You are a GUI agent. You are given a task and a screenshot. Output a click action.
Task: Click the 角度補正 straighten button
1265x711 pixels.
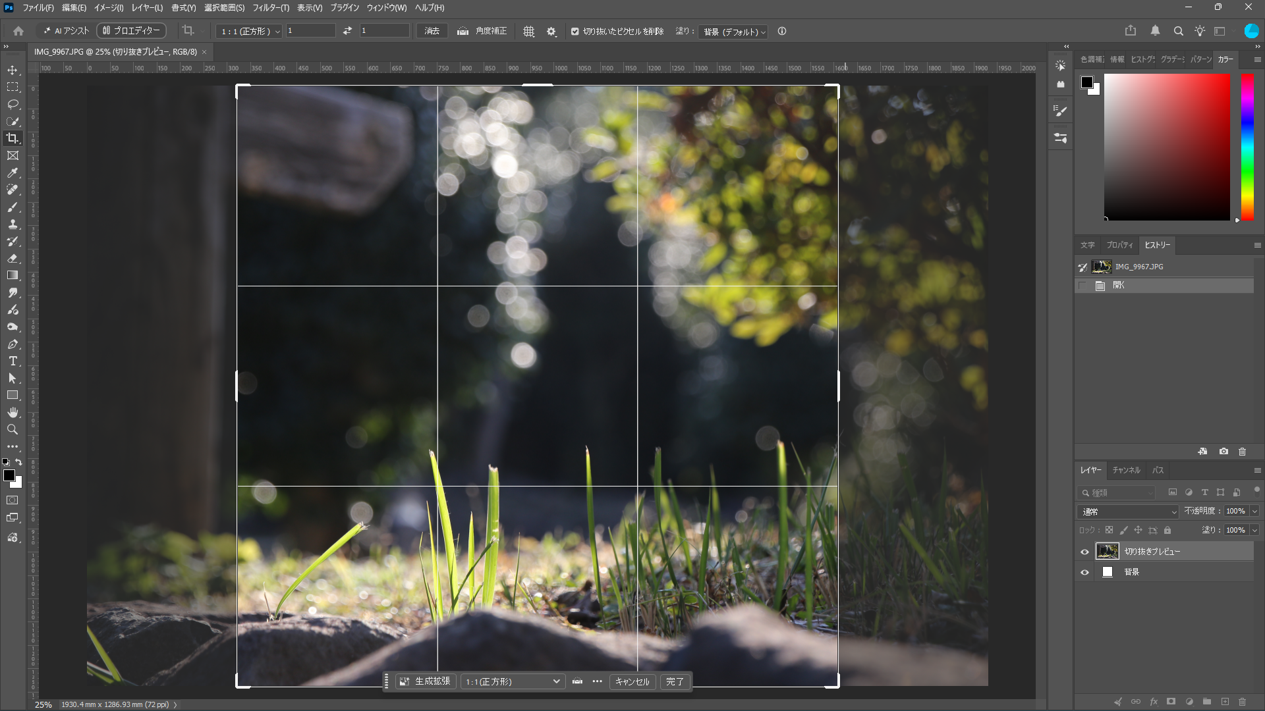pyautogui.click(x=482, y=31)
